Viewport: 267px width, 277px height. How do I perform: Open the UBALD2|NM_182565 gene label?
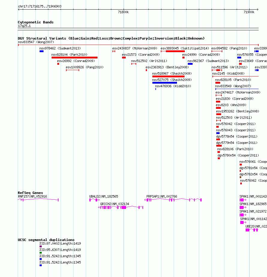[x=103, y=196]
